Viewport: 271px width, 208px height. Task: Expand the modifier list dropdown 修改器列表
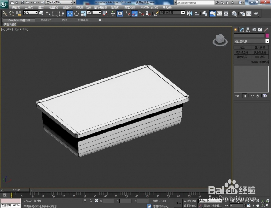point(251,41)
